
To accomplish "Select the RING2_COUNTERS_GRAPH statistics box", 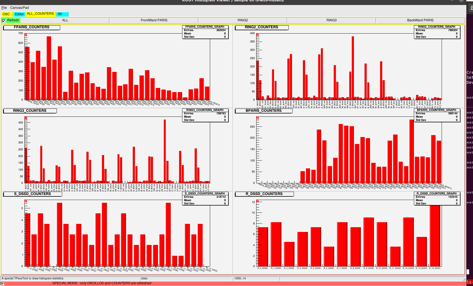I will click(437, 32).
